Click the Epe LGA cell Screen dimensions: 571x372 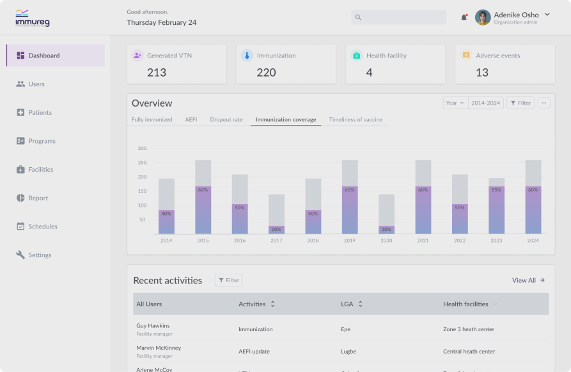tap(345, 329)
